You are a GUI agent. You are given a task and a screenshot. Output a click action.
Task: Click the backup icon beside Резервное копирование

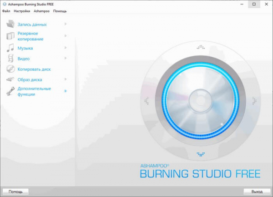pos(10,36)
